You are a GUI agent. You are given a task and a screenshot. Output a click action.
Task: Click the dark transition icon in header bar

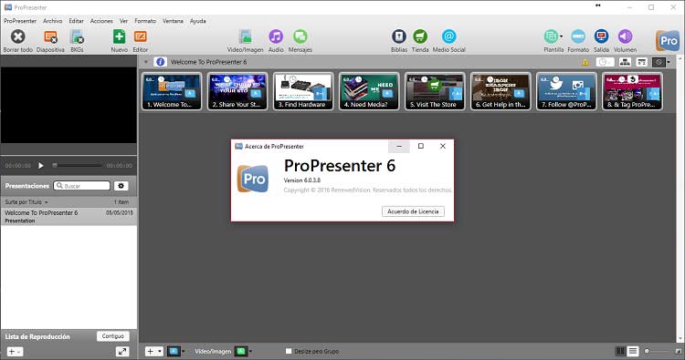click(659, 62)
